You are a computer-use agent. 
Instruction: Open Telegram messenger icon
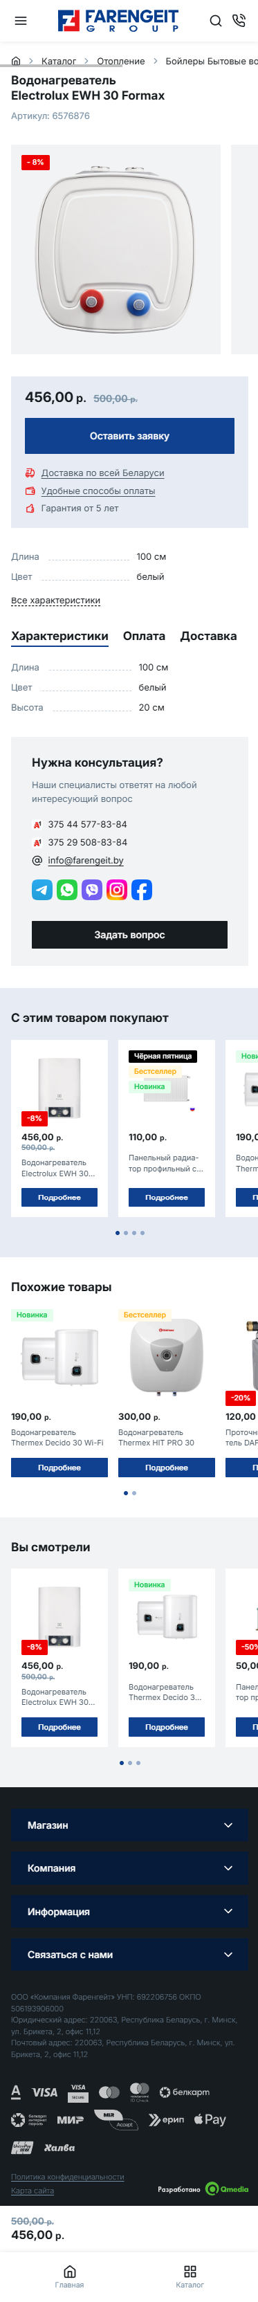42,889
